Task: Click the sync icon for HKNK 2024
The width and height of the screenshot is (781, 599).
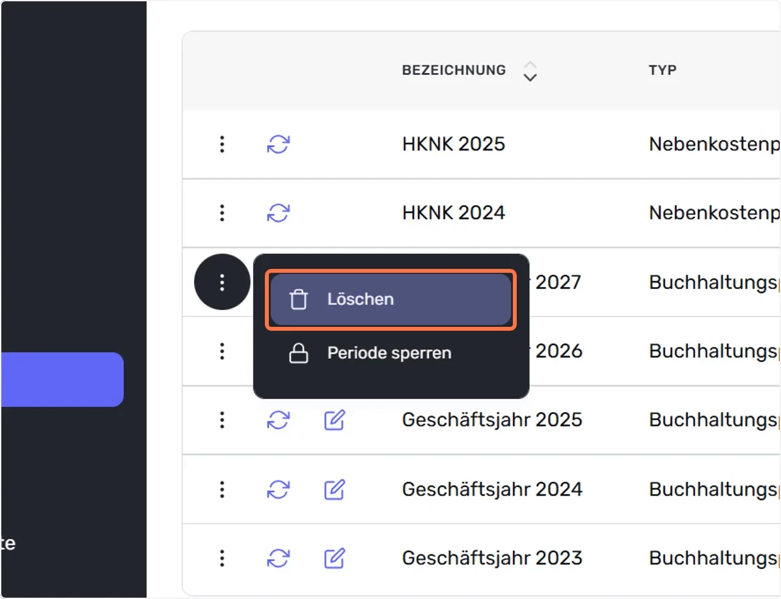Action: (x=279, y=213)
